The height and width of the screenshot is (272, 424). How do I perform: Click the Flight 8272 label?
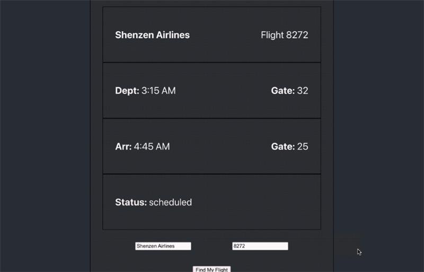(284, 35)
